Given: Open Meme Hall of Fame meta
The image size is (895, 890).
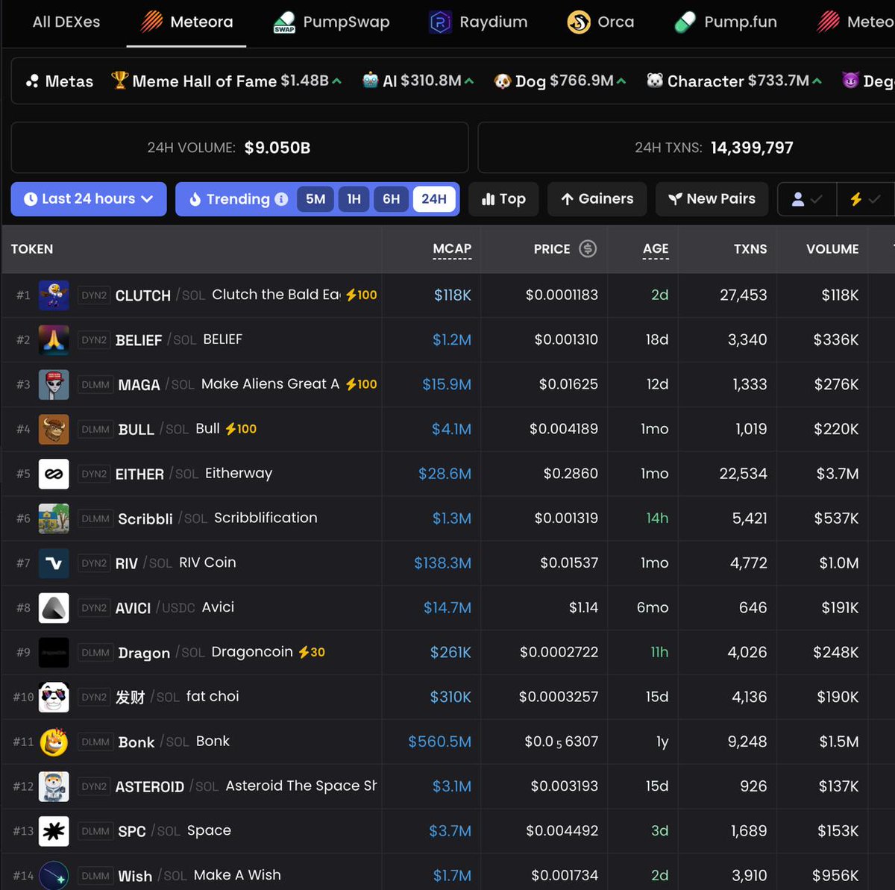Looking at the screenshot, I should click(226, 81).
